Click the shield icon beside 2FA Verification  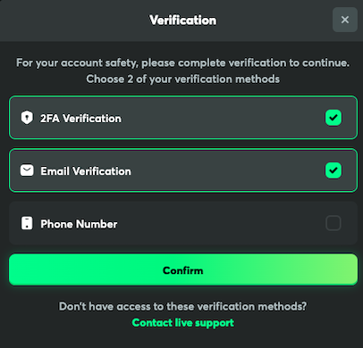coord(27,118)
